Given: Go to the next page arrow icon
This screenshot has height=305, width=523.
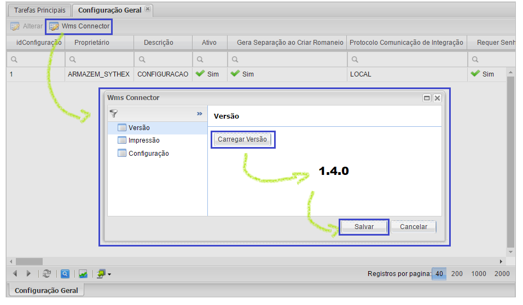Looking at the screenshot, I should click(x=28, y=274).
